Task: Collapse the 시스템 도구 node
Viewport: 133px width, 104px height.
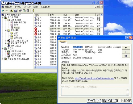Action: click(x=3, y=17)
